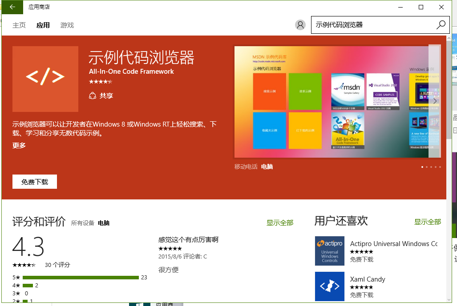Open the user account icon
This screenshot has height=306, width=457.
click(300, 25)
